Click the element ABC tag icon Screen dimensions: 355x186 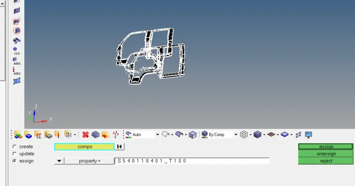click(x=16, y=61)
